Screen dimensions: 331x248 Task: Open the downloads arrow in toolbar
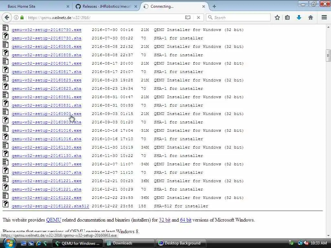tap(299, 17)
